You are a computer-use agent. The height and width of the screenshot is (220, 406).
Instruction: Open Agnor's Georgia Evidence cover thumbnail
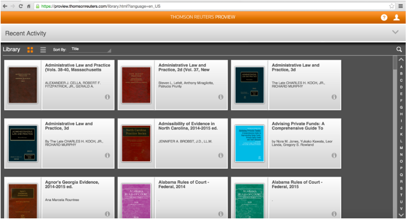(23, 201)
